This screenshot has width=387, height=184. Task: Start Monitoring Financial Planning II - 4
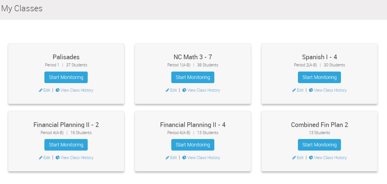[x=193, y=145]
